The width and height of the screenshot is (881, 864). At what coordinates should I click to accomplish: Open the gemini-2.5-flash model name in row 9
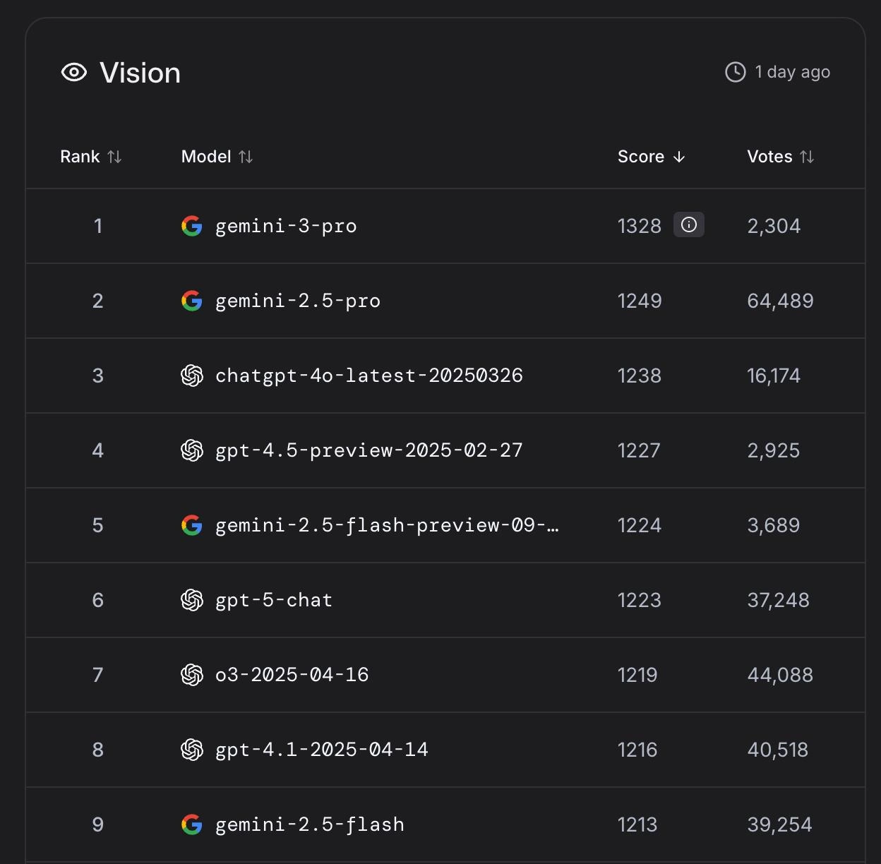pyautogui.click(x=310, y=824)
